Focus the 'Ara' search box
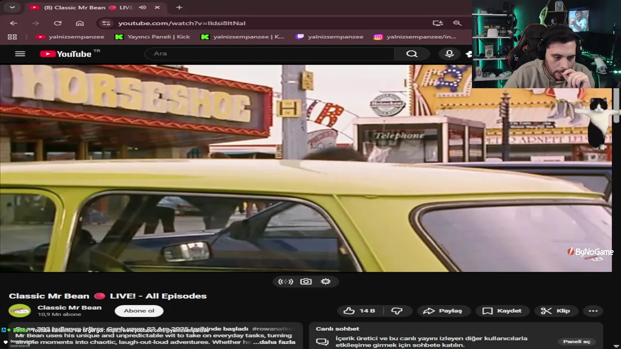The image size is (621, 349). [269, 54]
